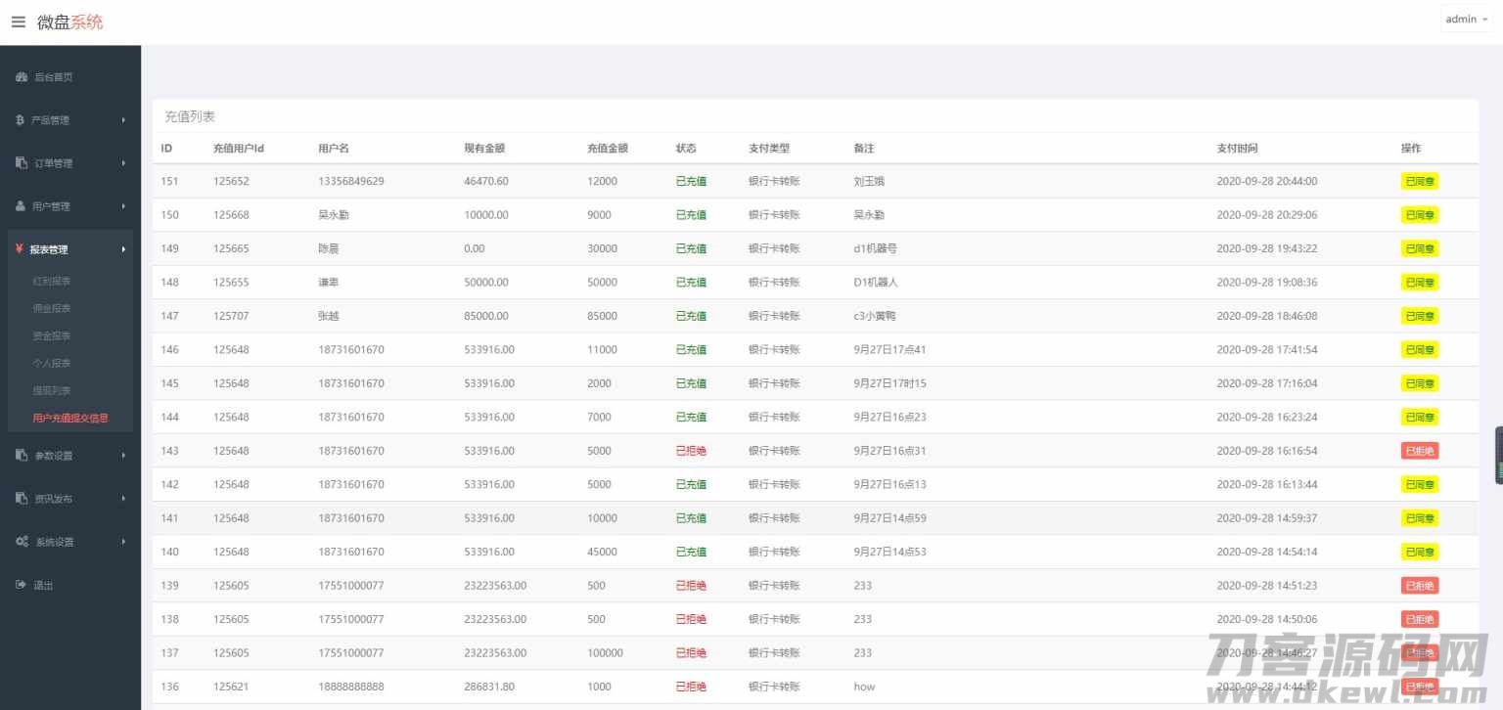The height and width of the screenshot is (710, 1503).
Task: Click 已拒绝 button for record ID 143
Action: coord(1419,451)
